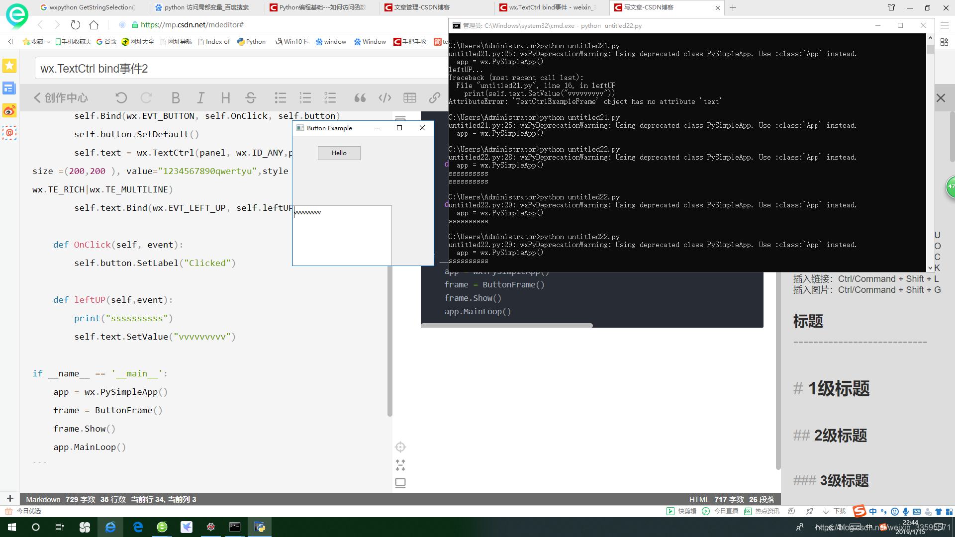Switch to python 访问局部变量 tab
This screenshot has width=955, height=537.
click(x=206, y=7)
